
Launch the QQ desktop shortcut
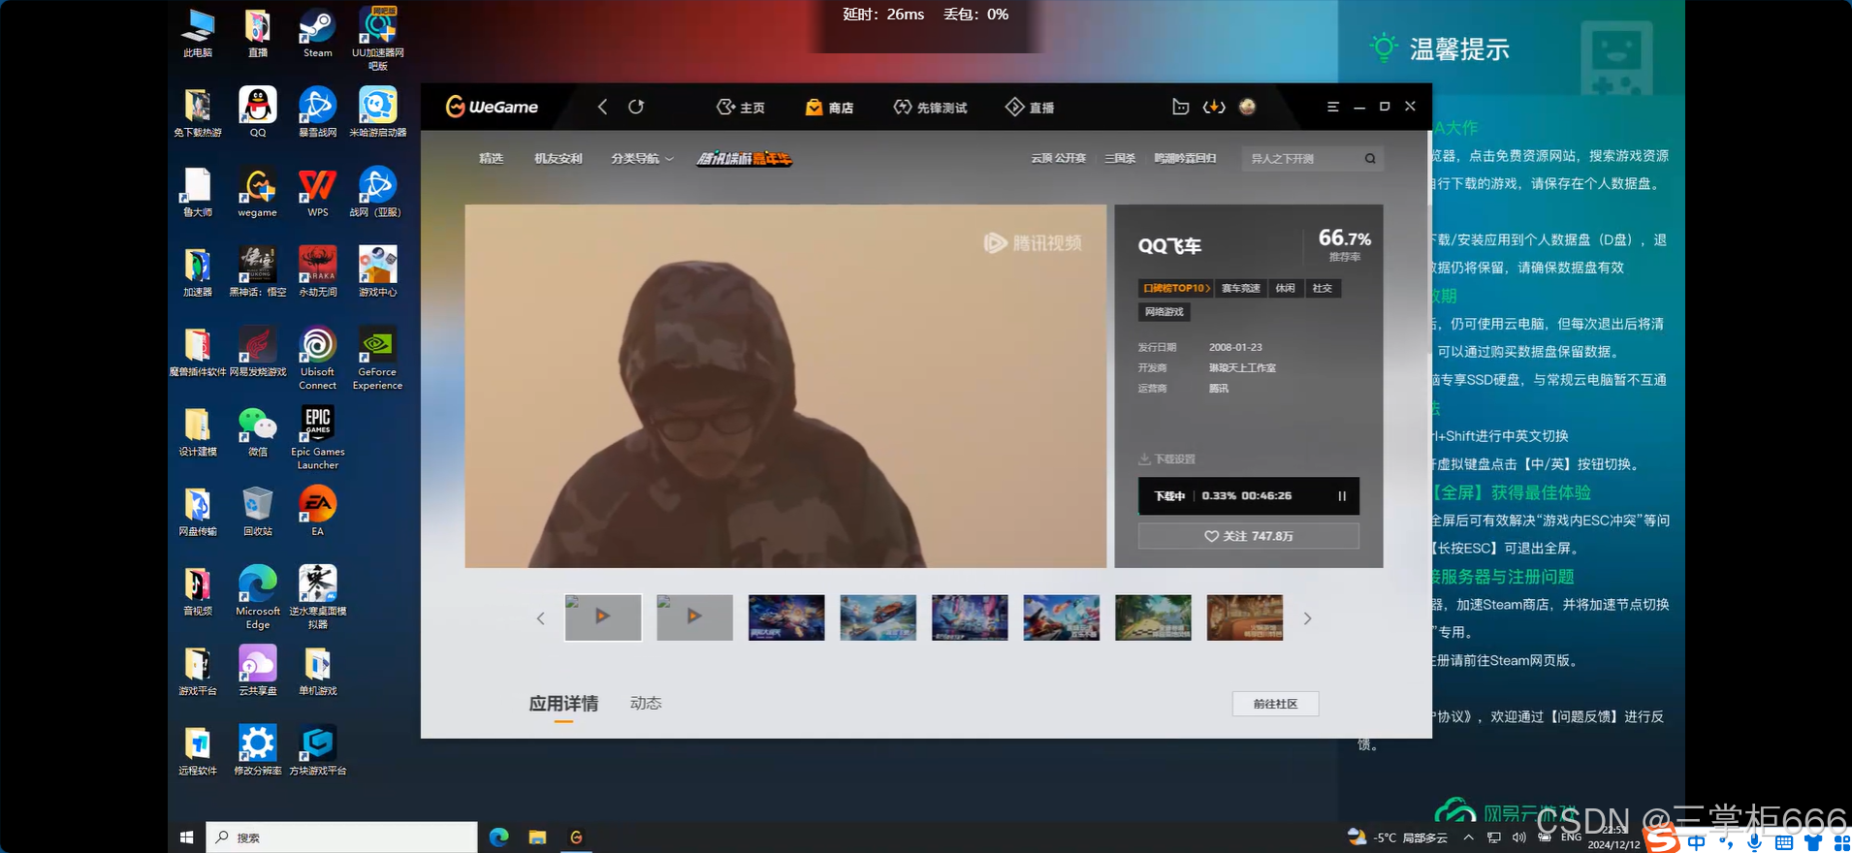(x=258, y=112)
